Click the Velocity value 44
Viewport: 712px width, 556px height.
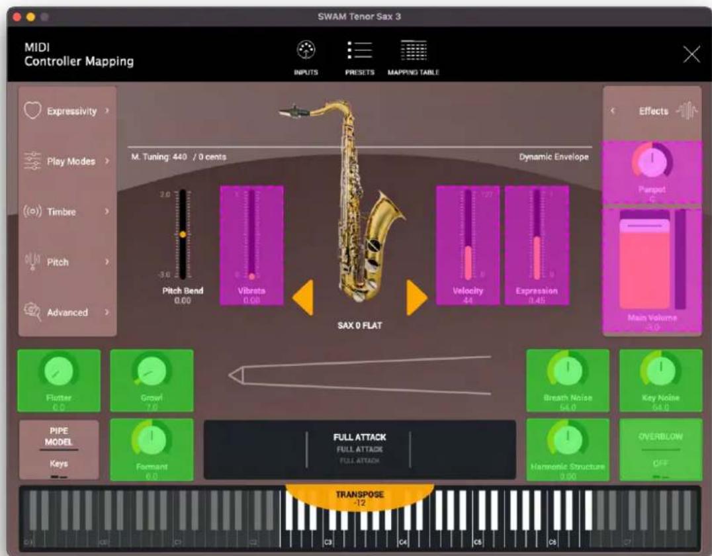coord(468,301)
